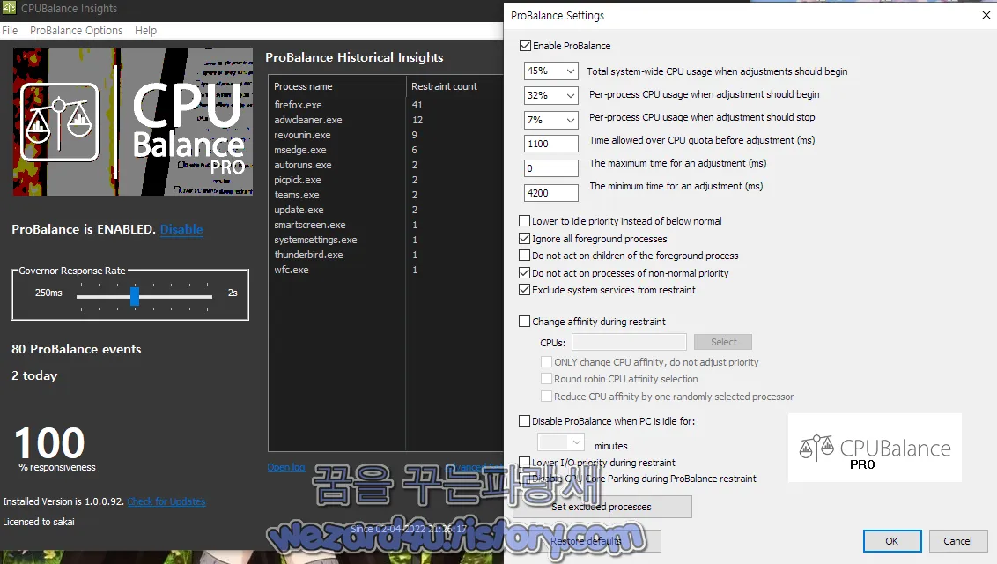The width and height of the screenshot is (997, 564).
Task: Click the Process name column header
Action: tap(337, 86)
